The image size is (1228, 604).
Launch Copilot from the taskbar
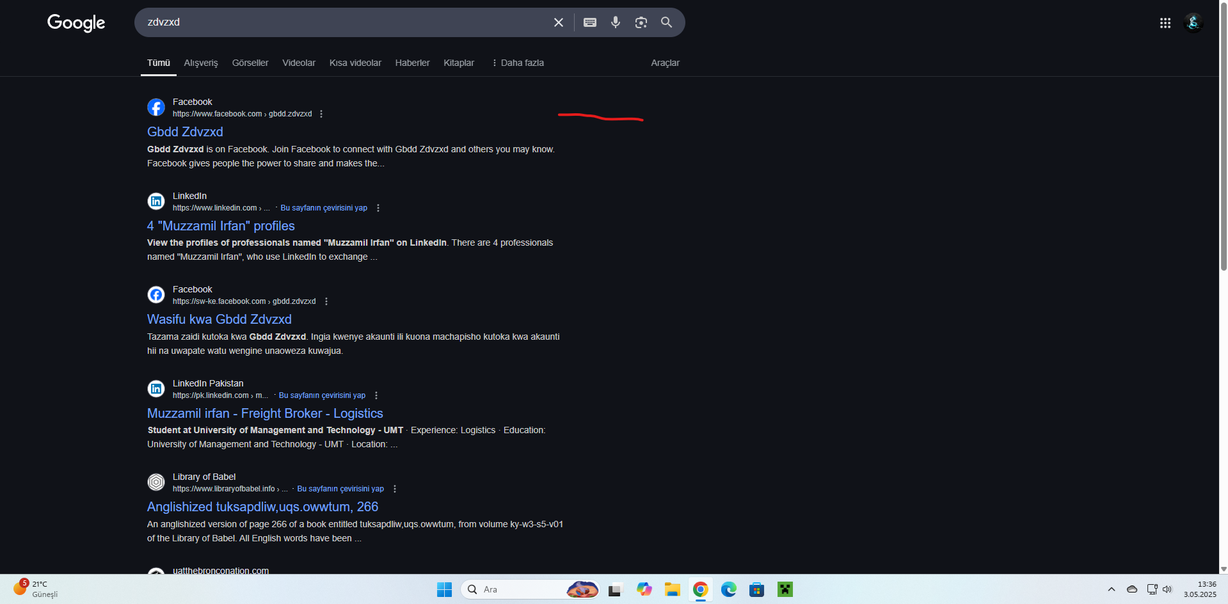pos(644,589)
